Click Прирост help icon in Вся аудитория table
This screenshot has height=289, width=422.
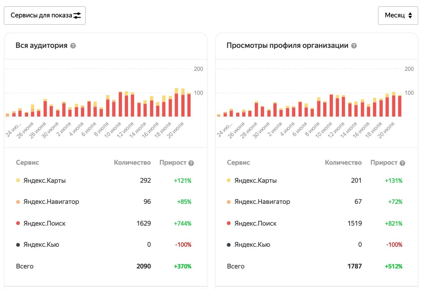click(191, 163)
